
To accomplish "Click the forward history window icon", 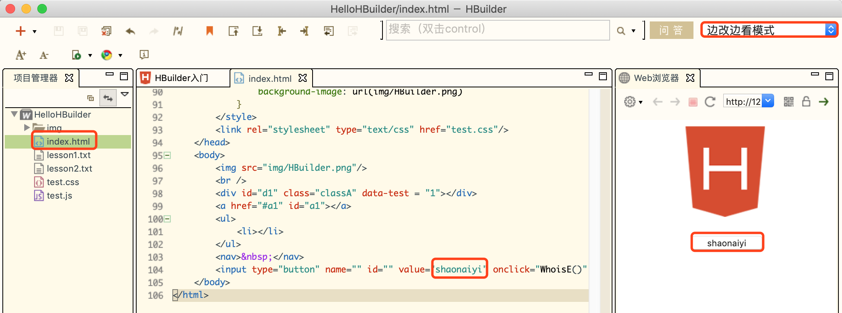I will (353, 31).
